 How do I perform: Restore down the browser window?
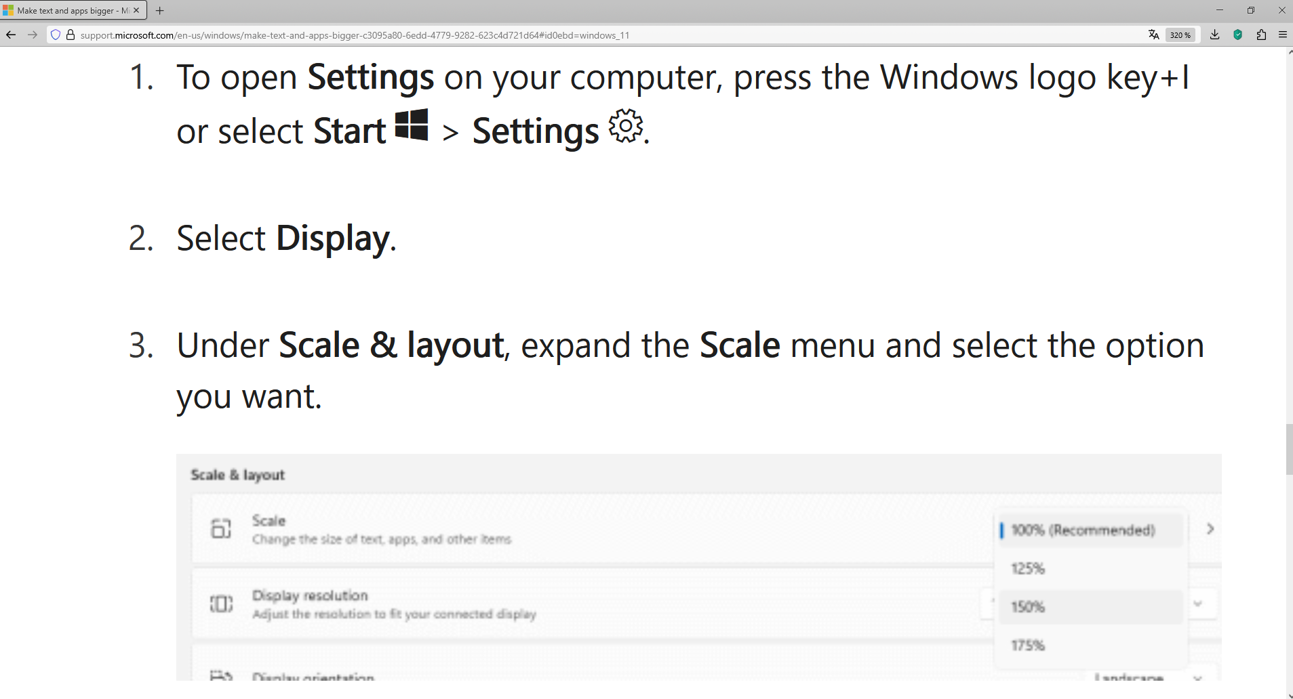coord(1250,10)
